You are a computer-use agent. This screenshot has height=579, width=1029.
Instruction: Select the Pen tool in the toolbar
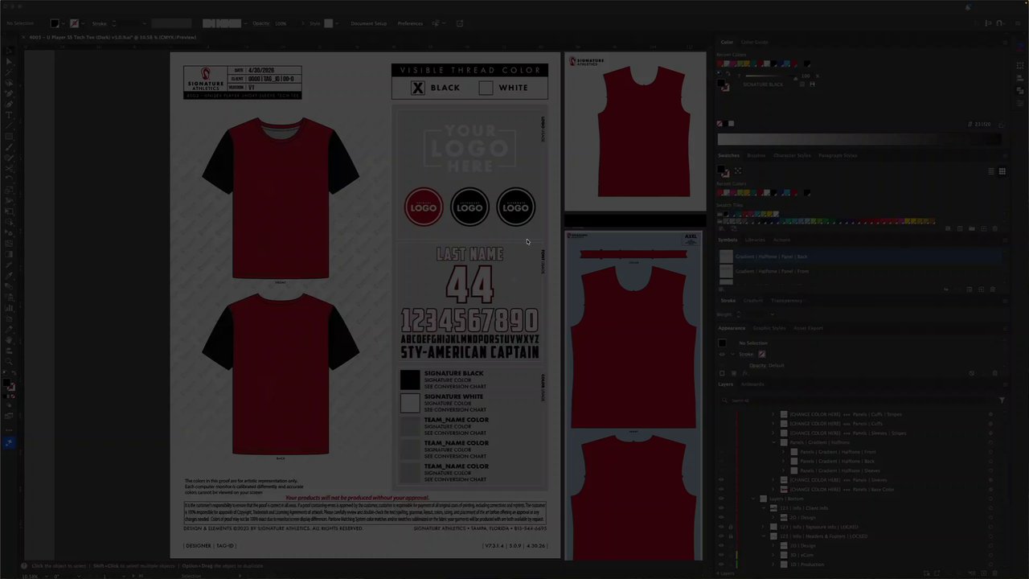point(9,94)
